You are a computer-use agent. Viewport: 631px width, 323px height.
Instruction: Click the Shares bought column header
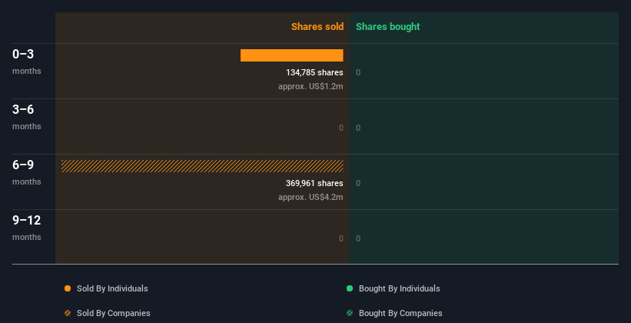387,27
